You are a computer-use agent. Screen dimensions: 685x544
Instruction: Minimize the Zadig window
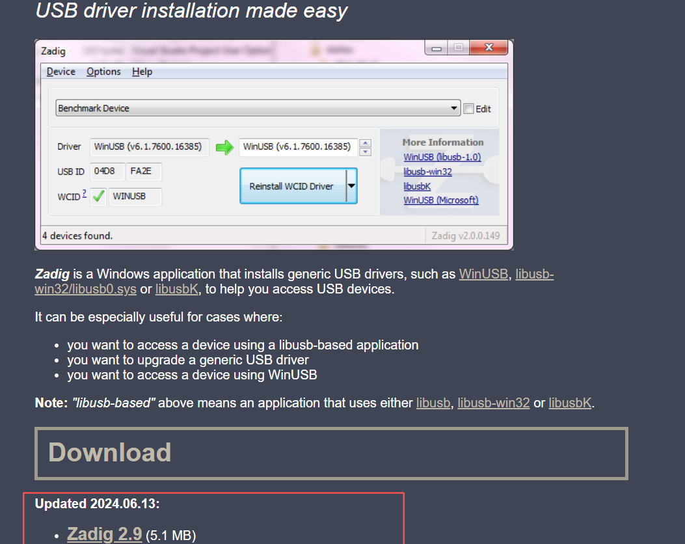[x=436, y=48]
